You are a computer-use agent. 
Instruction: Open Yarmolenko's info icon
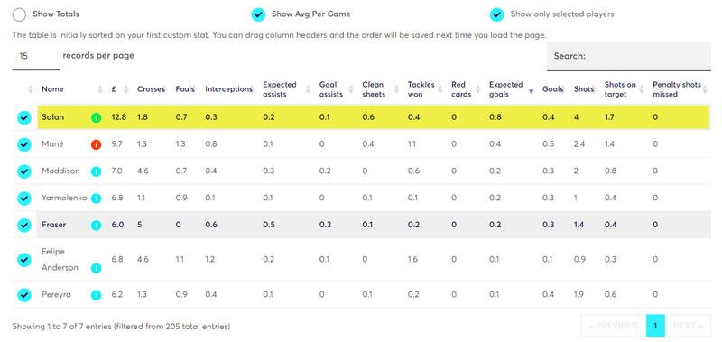pyautogui.click(x=96, y=199)
